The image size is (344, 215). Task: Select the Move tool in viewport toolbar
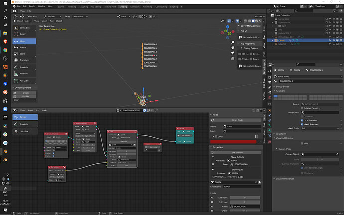click(x=24, y=41)
